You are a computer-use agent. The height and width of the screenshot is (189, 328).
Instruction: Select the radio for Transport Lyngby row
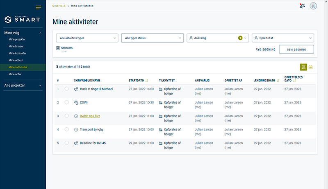tap(67, 130)
